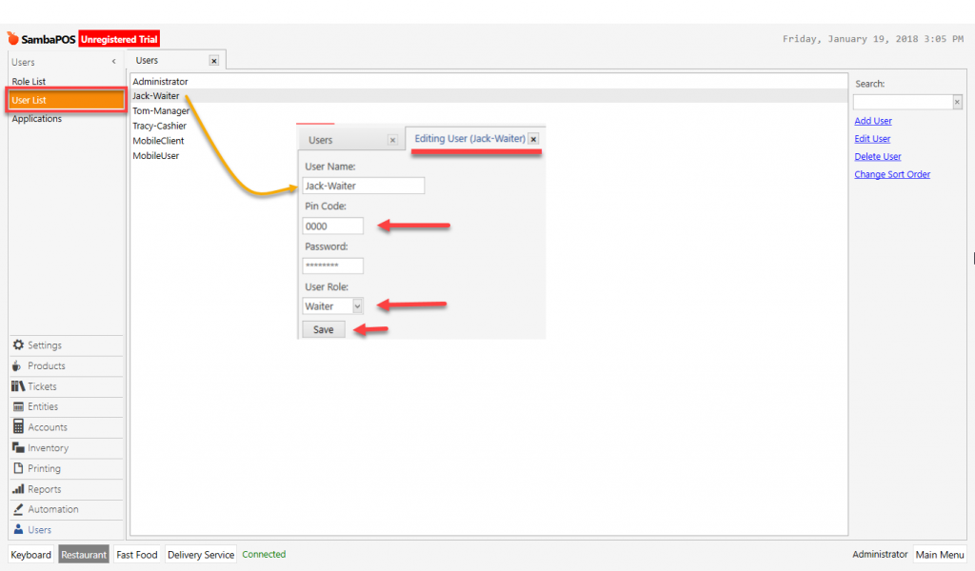Focus the Pin Code field
The height and width of the screenshot is (571, 975).
click(x=332, y=226)
